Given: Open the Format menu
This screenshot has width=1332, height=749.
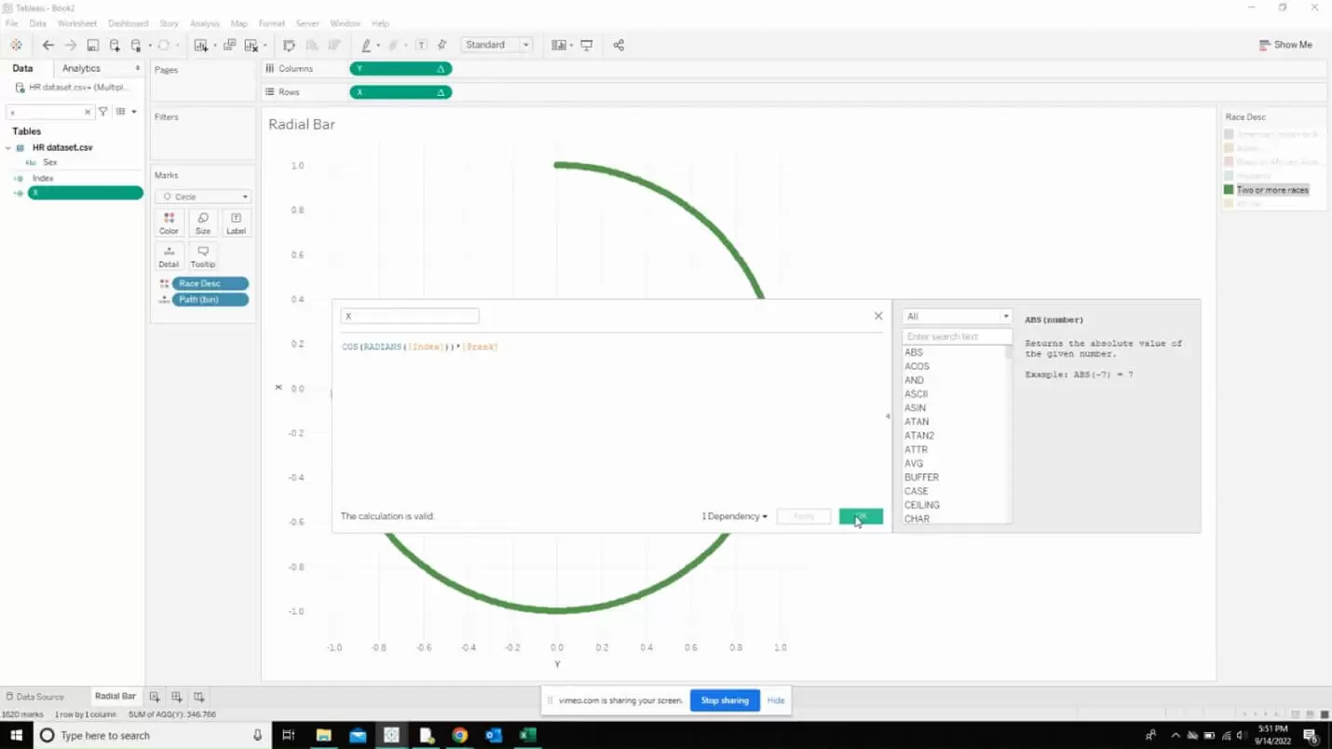Looking at the screenshot, I should [x=272, y=23].
